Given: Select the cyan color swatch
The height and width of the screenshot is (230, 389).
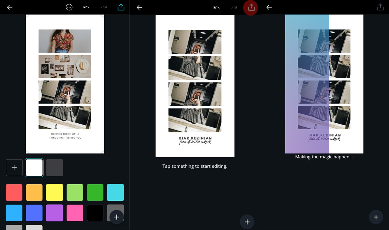Looking at the screenshot, I should tap(115, 192).
